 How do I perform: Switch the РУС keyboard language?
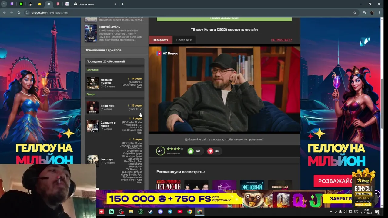(356, 212)
